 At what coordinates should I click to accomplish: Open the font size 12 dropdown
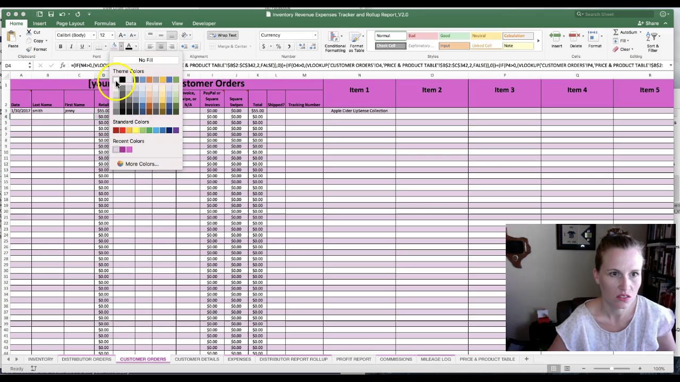(x=113, y=36)
